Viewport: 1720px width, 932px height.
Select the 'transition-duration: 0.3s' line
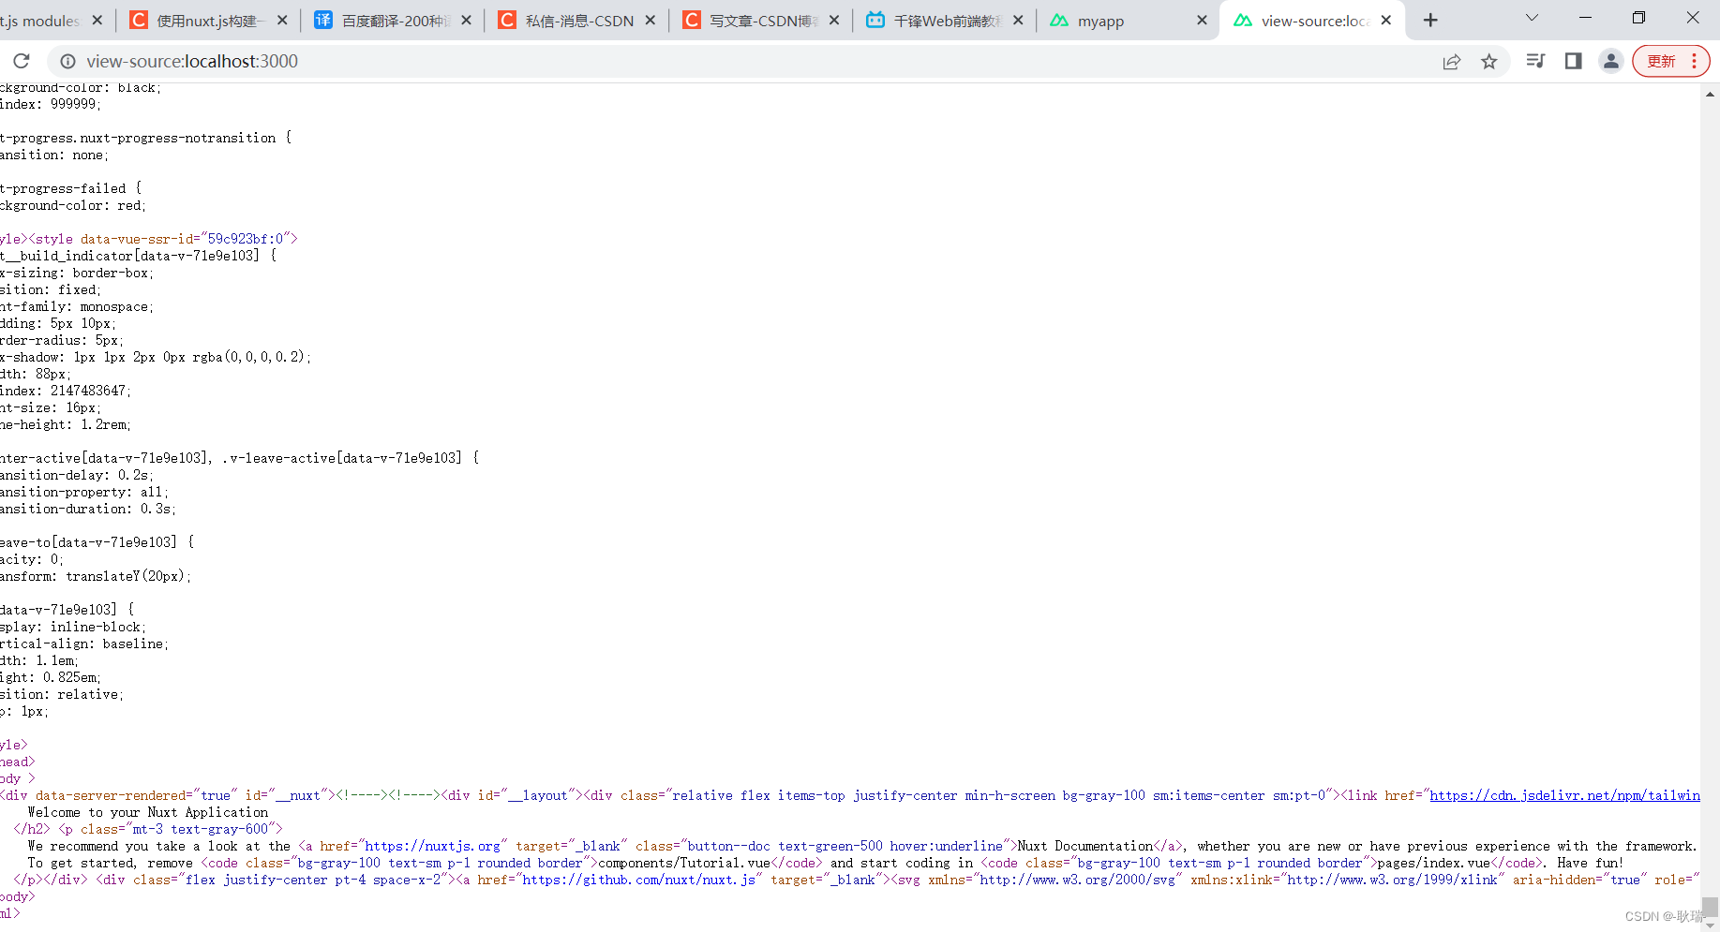[88, 509]
